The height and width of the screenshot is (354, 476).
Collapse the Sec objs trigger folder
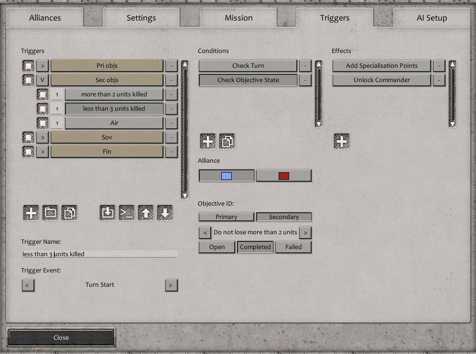(x=43, y=80)
